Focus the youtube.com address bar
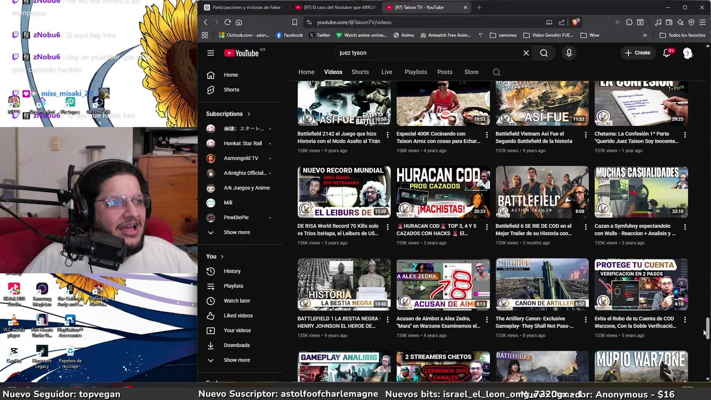 (x=422, y=22)
